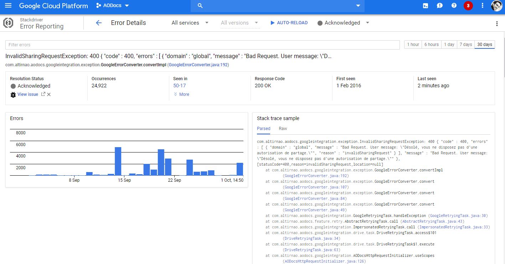Open the help question mark icon
This screenshot has height=264, width=505.
(454, 6)
